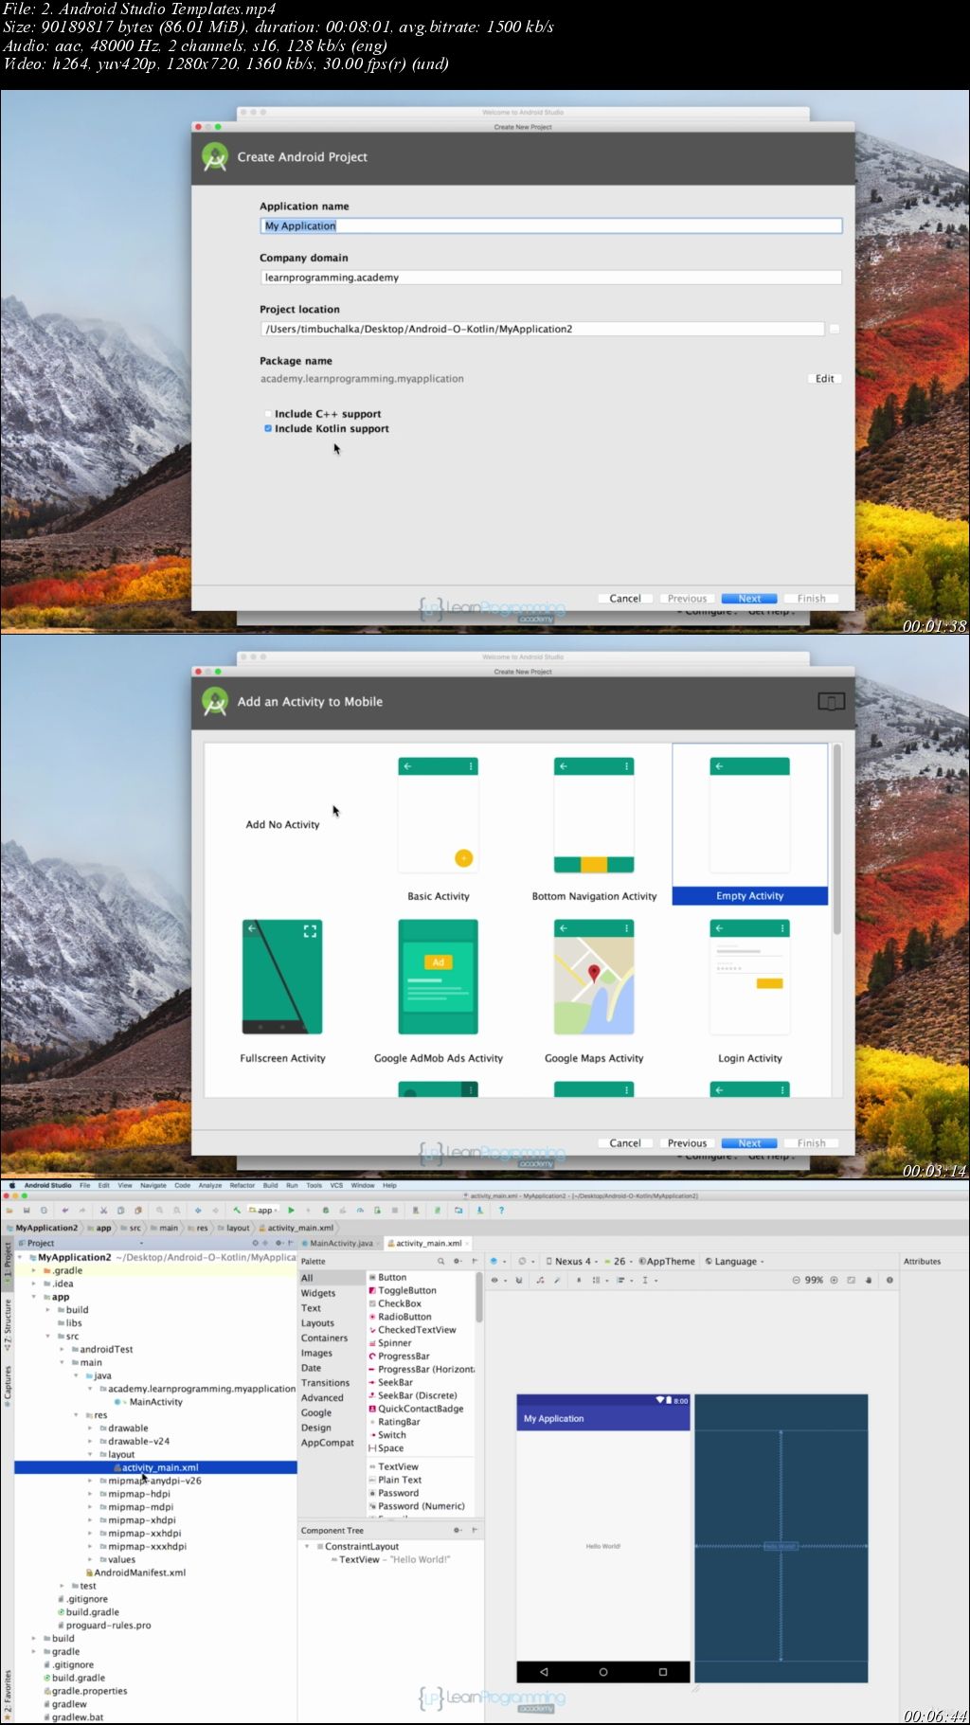Click the QuickContactBadge widget in palette
The image size is (970, 1725).
pos(416,1409)
